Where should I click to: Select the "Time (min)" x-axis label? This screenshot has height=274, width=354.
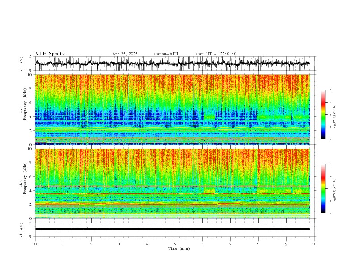click(x=179, y=248)
